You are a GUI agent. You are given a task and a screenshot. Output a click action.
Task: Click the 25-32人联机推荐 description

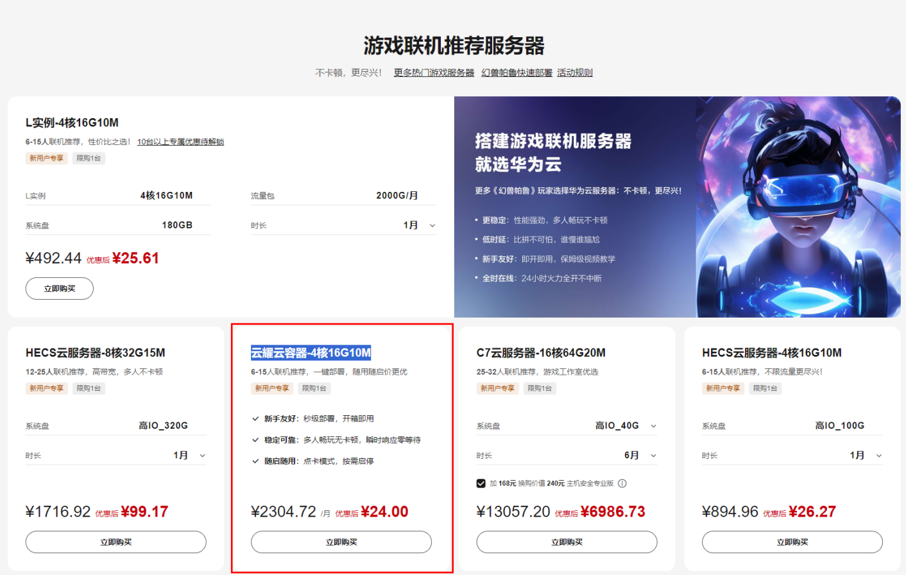click(x=537, y=372)
